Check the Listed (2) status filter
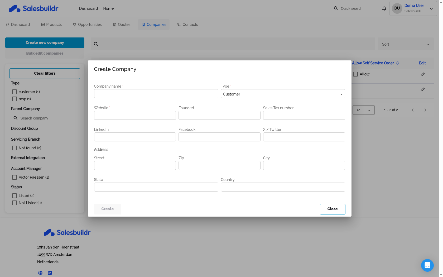 click(x=15, y=196)
